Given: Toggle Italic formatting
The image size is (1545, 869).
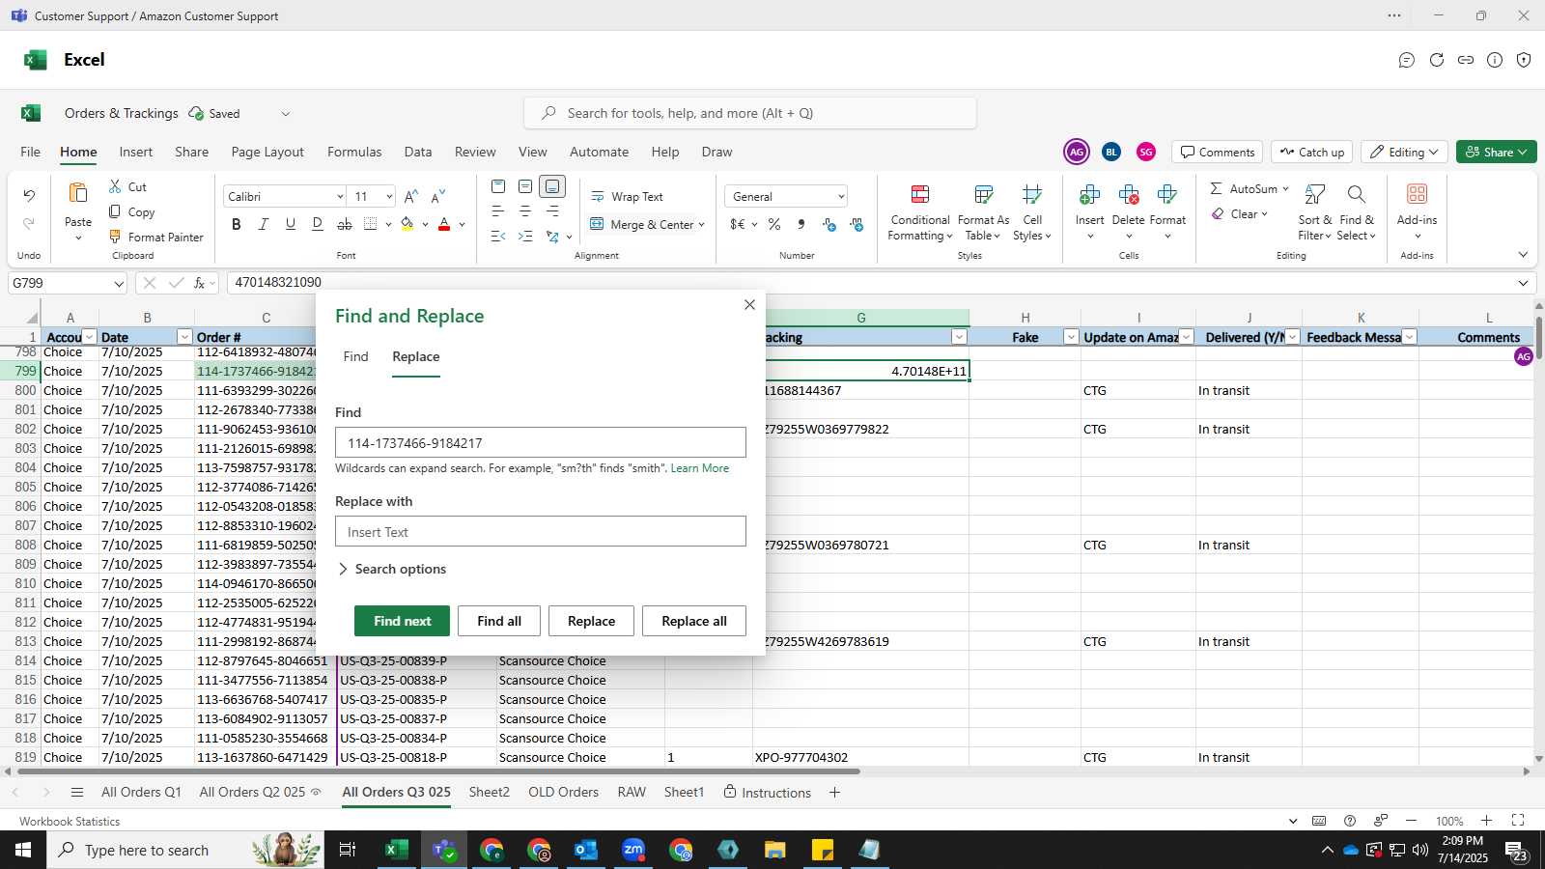Looking at the screenshot, I should [x=263, y=224].
